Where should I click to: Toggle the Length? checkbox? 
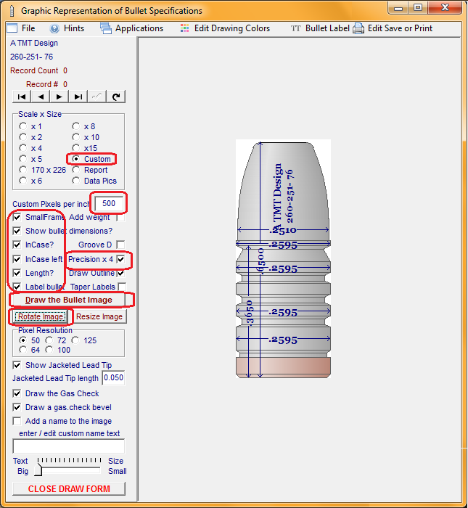click(x=17, y=273)
